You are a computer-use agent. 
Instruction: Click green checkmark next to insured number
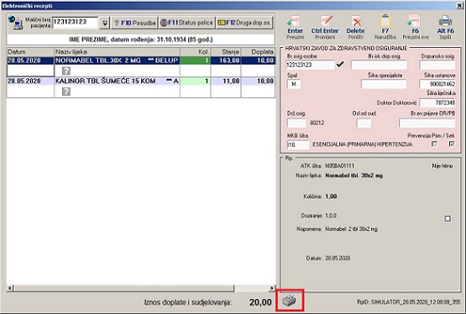point(340,64)
